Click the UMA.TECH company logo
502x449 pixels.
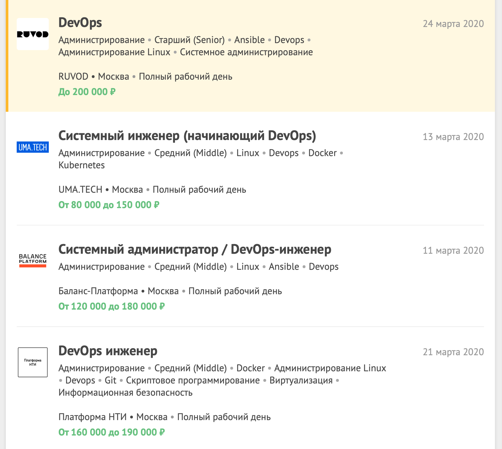pos(33,147)
